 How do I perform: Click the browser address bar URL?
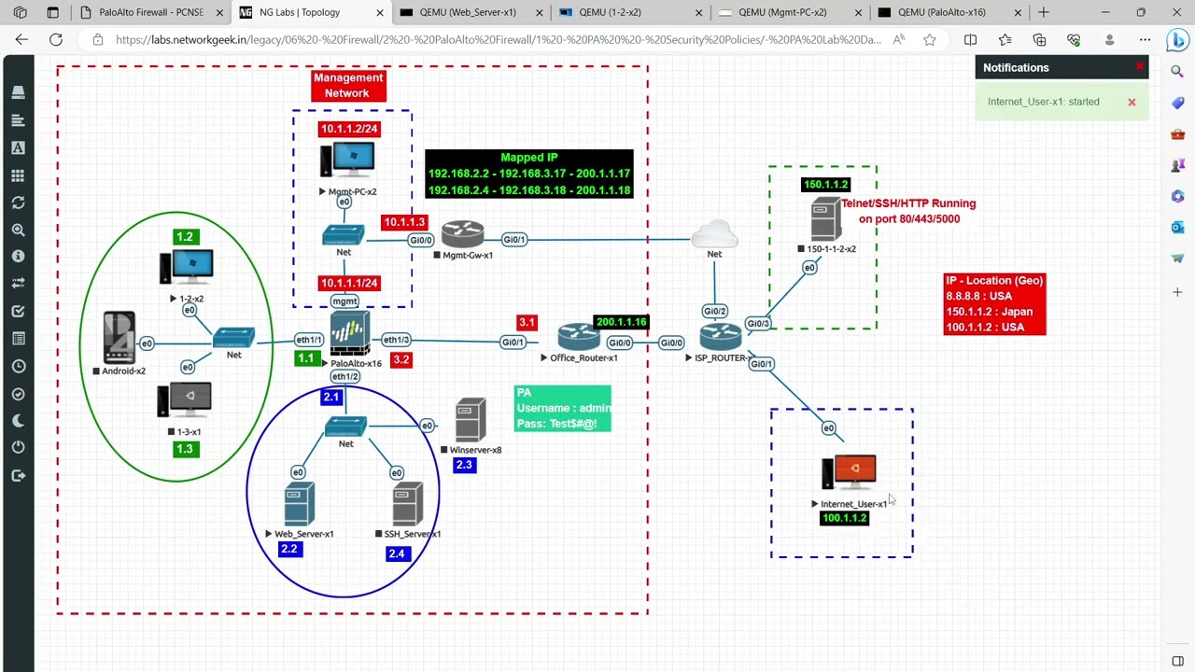pos(498,40)
